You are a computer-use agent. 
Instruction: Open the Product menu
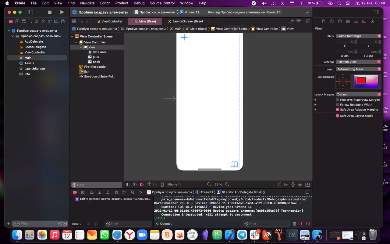tap(122, 3)
